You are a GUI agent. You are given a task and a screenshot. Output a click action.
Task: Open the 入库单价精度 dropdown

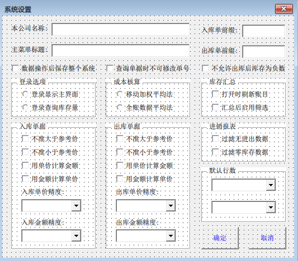coord(76,205)
